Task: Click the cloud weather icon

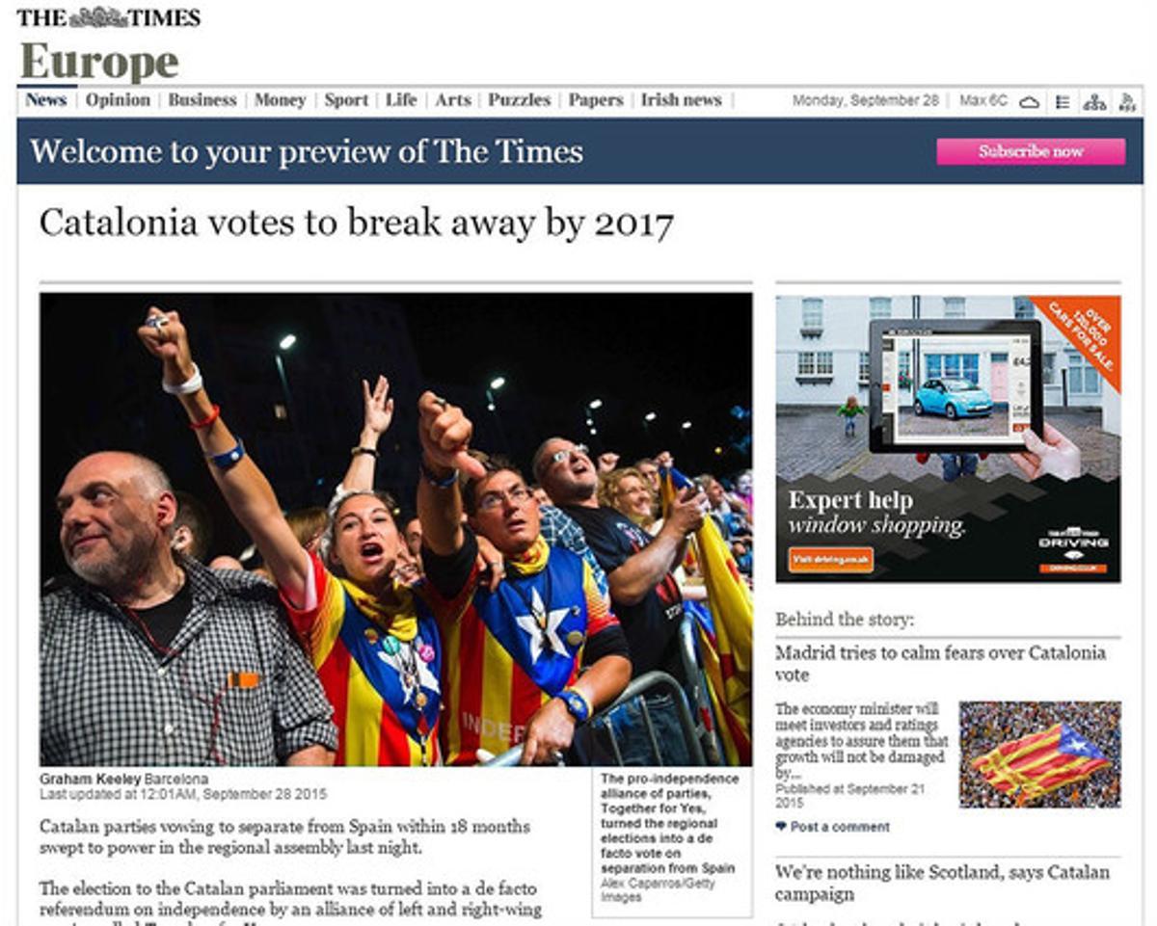Action: [x=1029, y=101]
